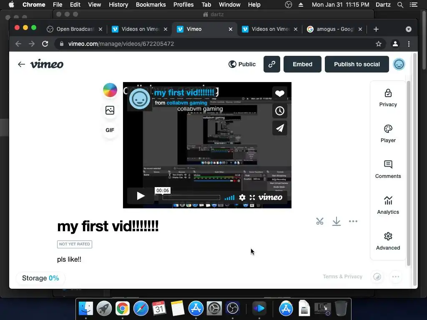The height and width of the screenshot is (320, 427).
Task: Open the Trash from the dock
Action: (x=341, y=308)
